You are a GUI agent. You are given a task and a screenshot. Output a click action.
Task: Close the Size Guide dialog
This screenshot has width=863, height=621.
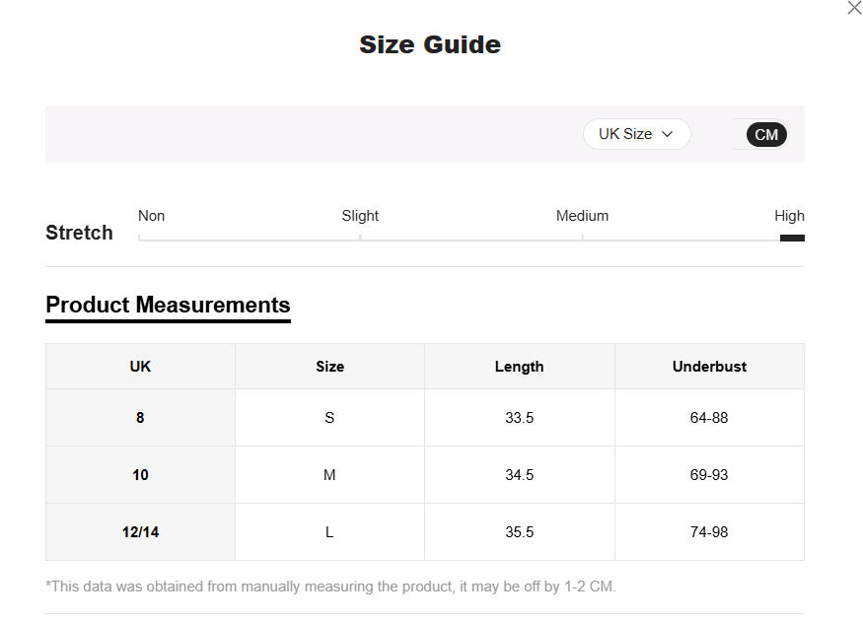854,8
